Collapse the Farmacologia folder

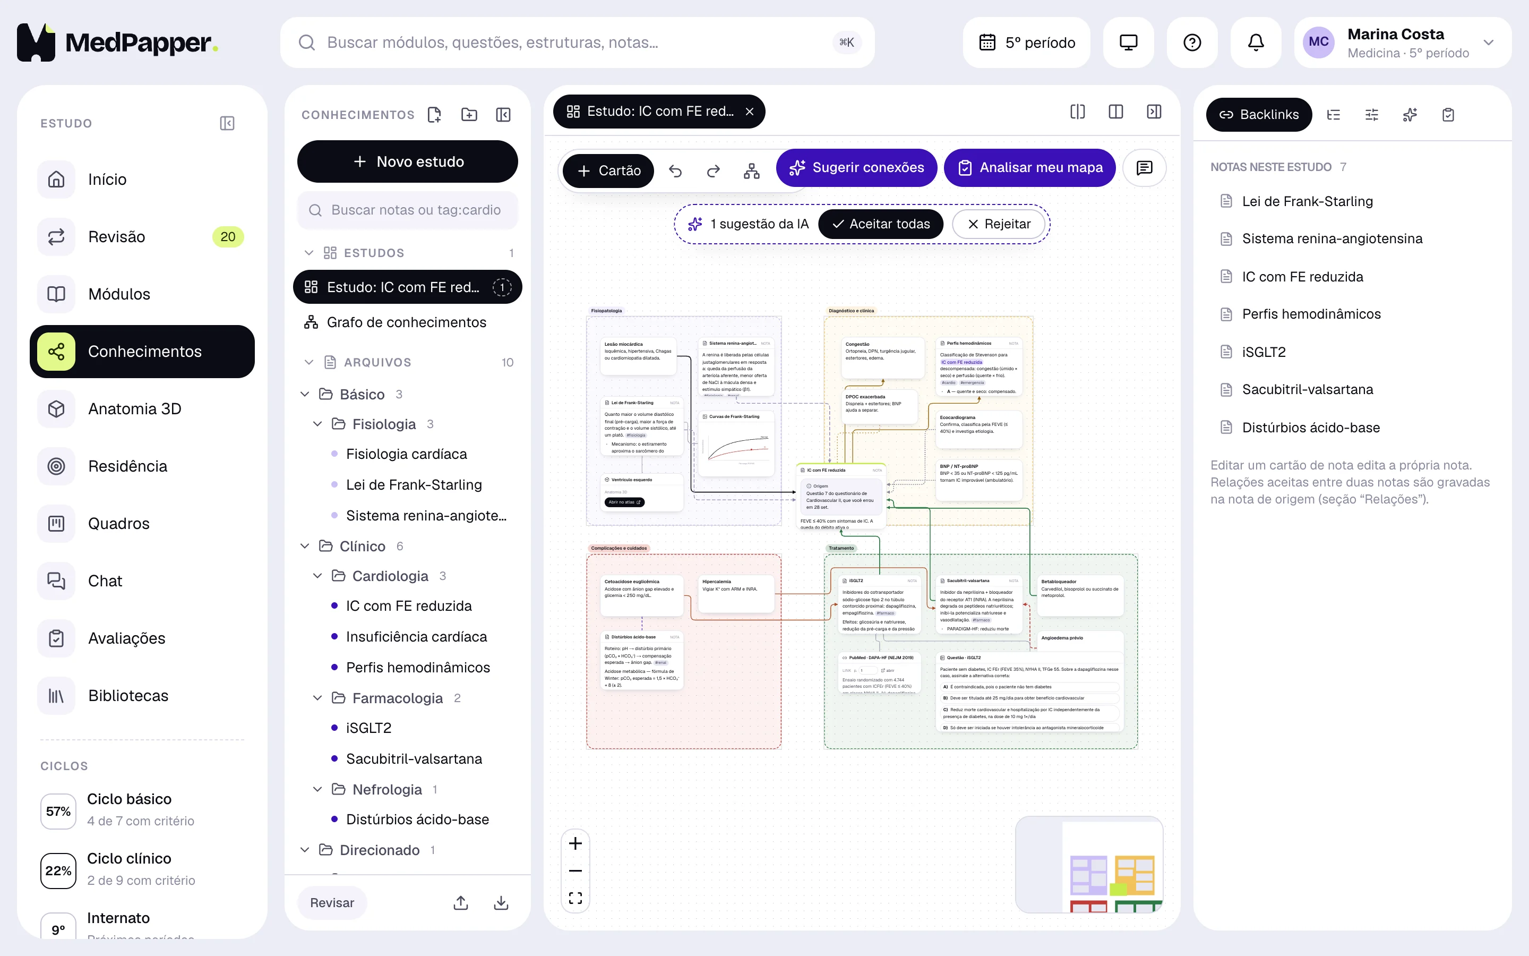point(317,697)
